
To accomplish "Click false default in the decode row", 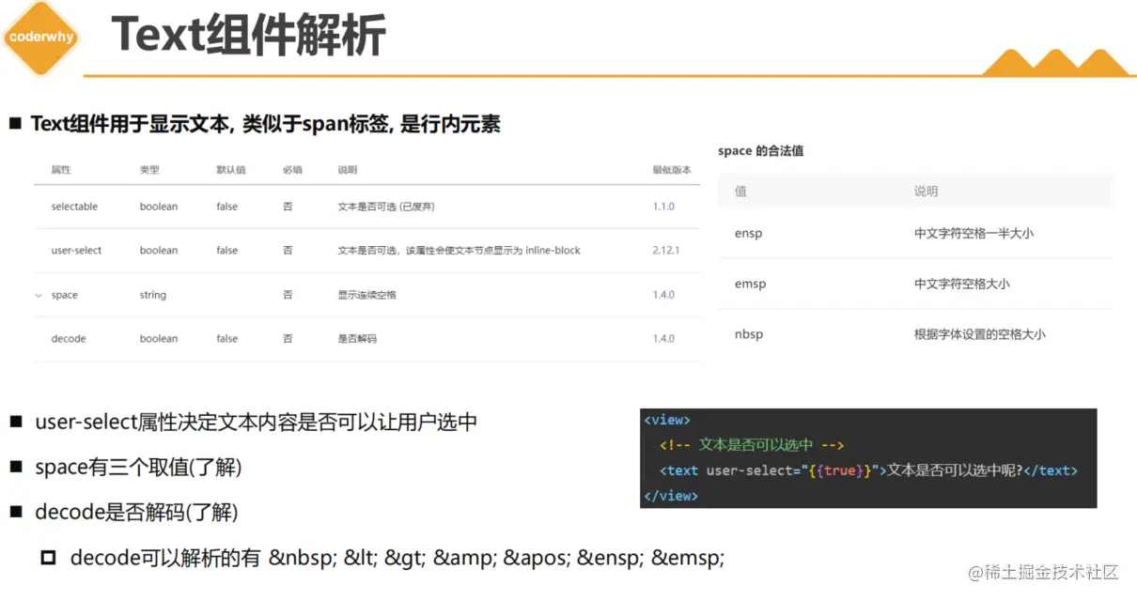I will [x=227, y=339].
